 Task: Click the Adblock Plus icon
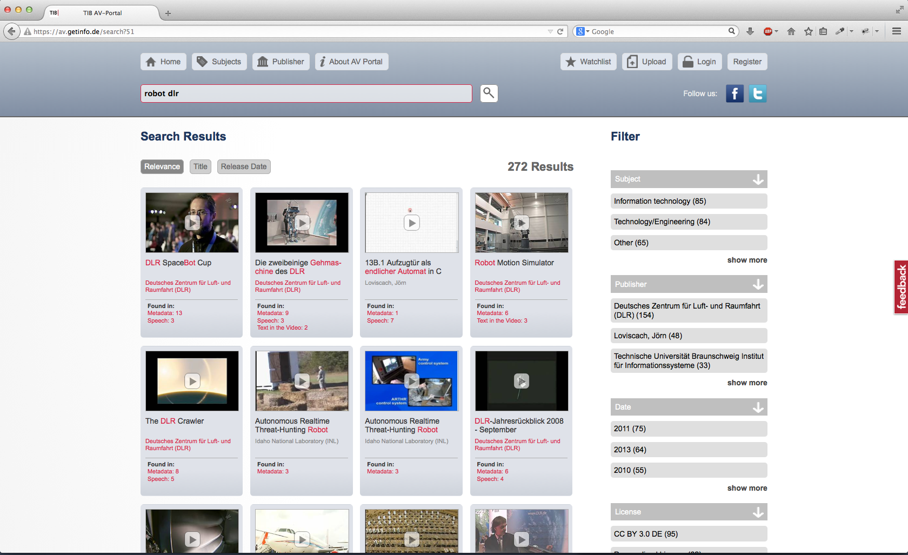point(767,31)
